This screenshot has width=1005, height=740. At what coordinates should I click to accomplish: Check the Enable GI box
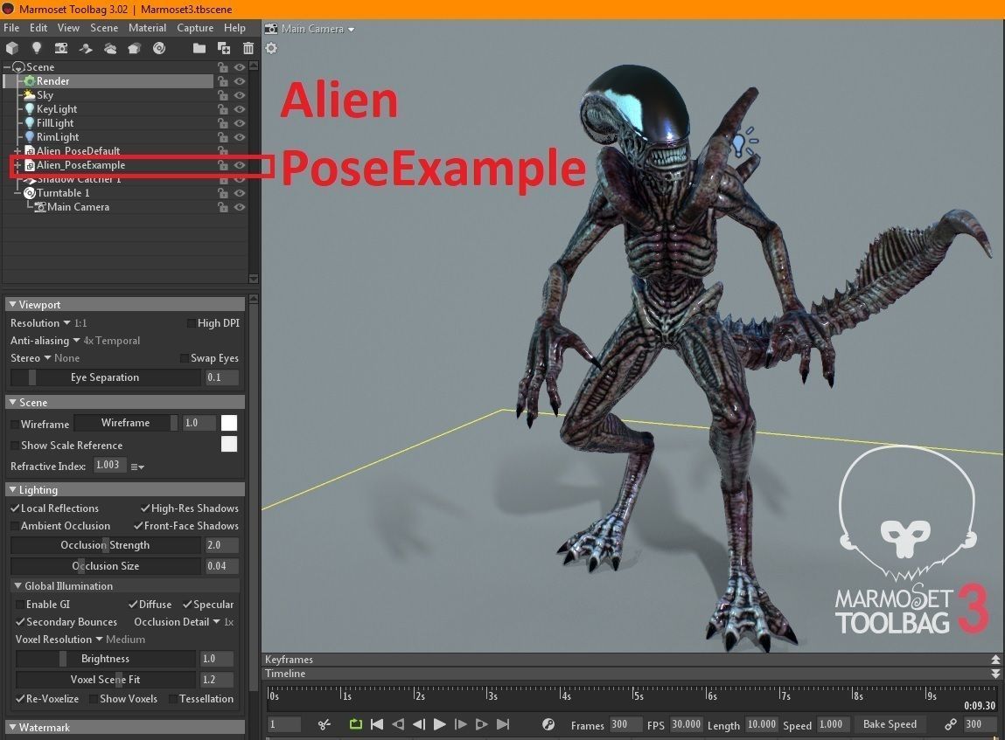(x=20, y=605)
